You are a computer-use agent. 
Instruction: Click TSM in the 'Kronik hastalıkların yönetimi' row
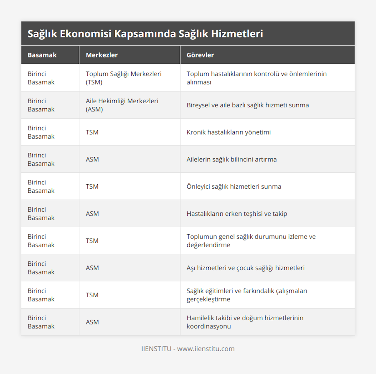click(x=92, y=132)
